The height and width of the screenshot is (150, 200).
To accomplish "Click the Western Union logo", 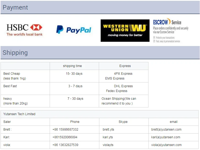I will point(125,31).
